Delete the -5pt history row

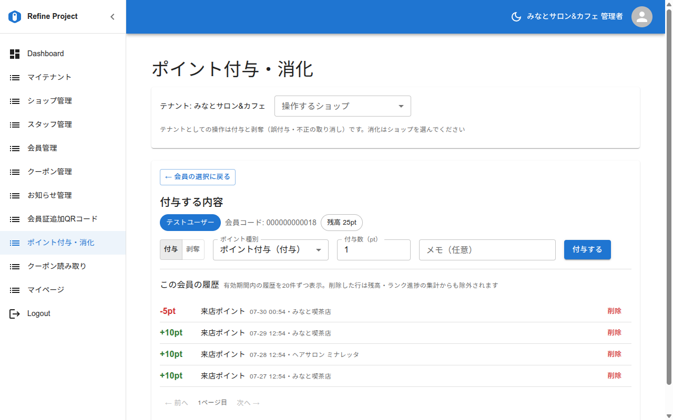point(614,311)
